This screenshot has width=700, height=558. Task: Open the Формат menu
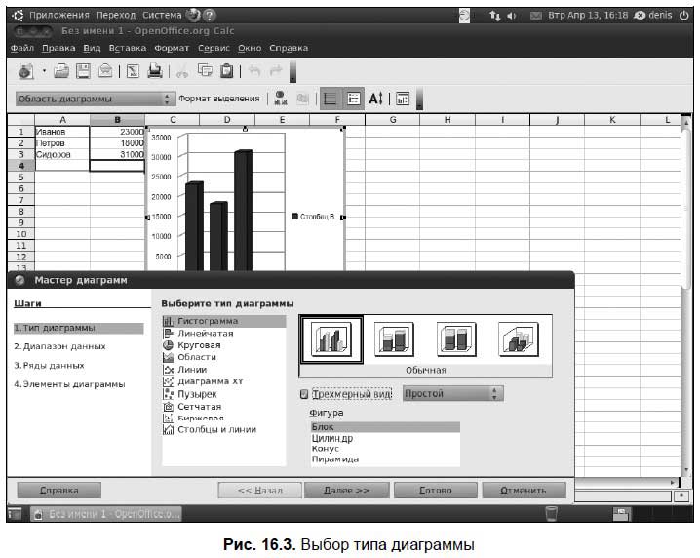click(172, 48)
